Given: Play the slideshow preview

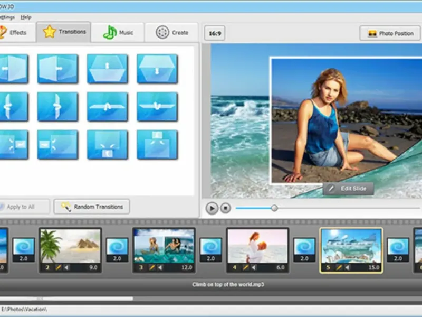Looking at the screenshot, I should [x=212, y=208].
